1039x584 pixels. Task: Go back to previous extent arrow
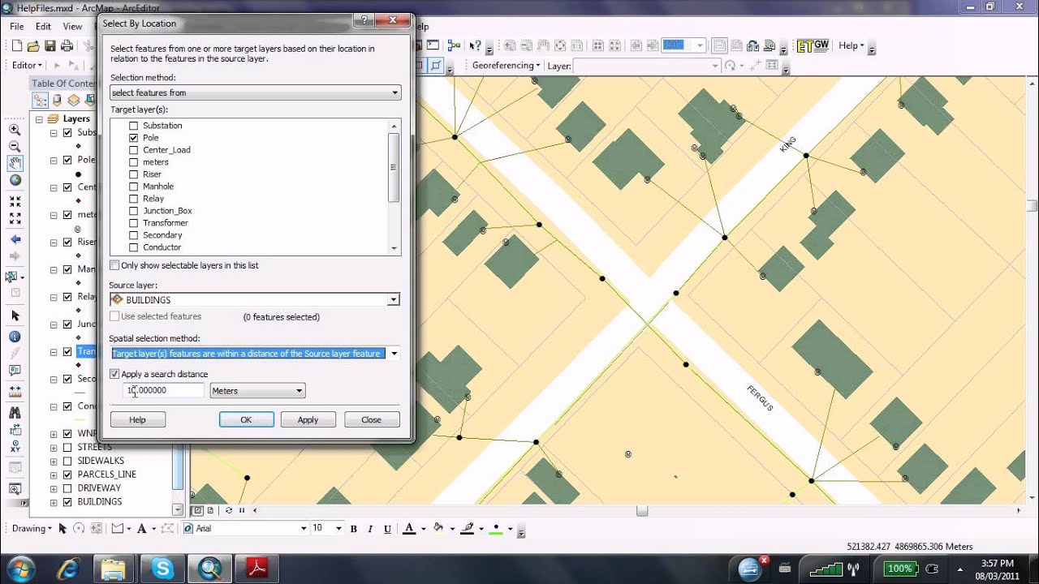click(x=15, y=239)
